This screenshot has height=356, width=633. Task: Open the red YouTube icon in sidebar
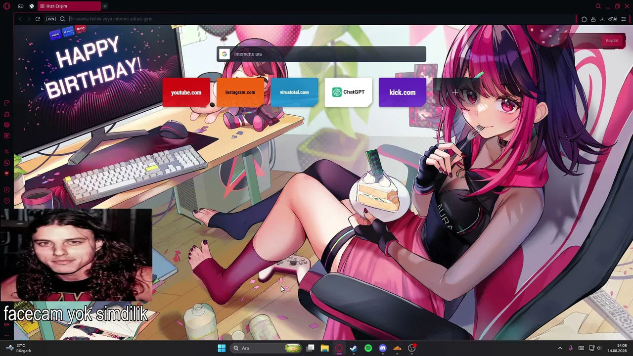tap(6, 173)
